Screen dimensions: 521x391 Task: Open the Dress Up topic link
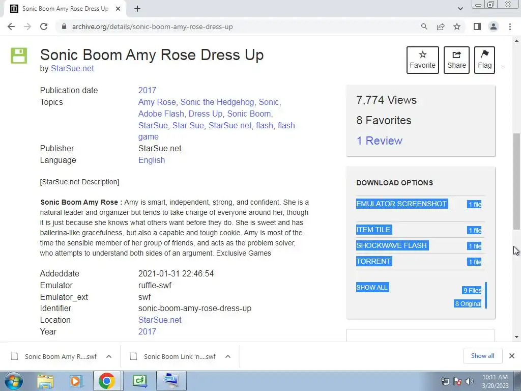[206, 114]
